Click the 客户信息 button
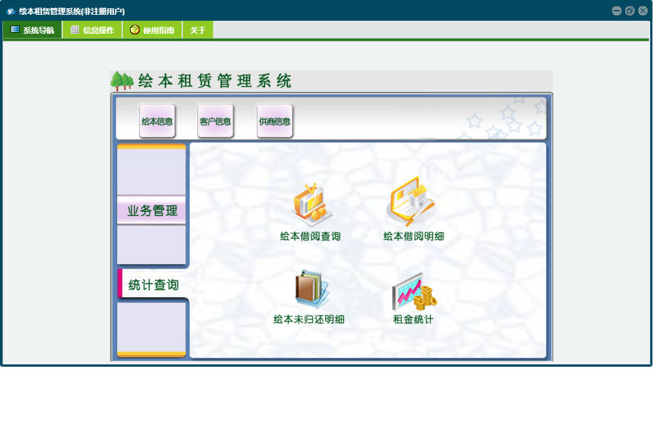 click(215, 121)
